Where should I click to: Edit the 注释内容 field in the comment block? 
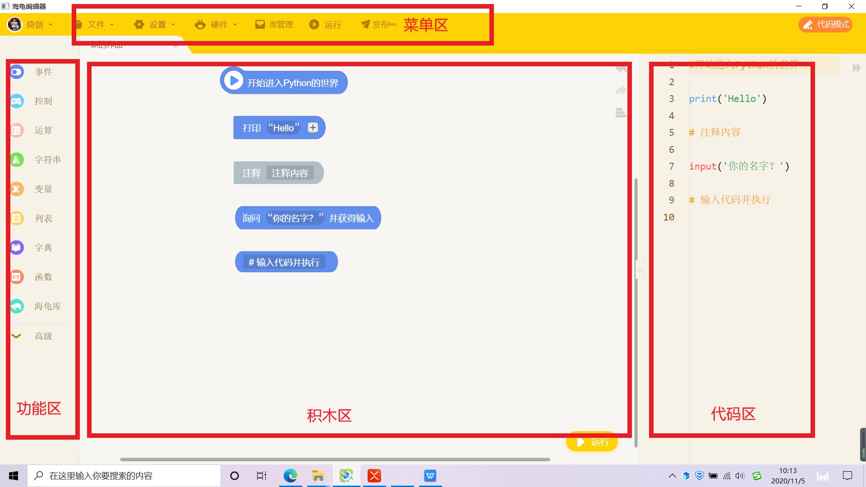pos(290,173)
